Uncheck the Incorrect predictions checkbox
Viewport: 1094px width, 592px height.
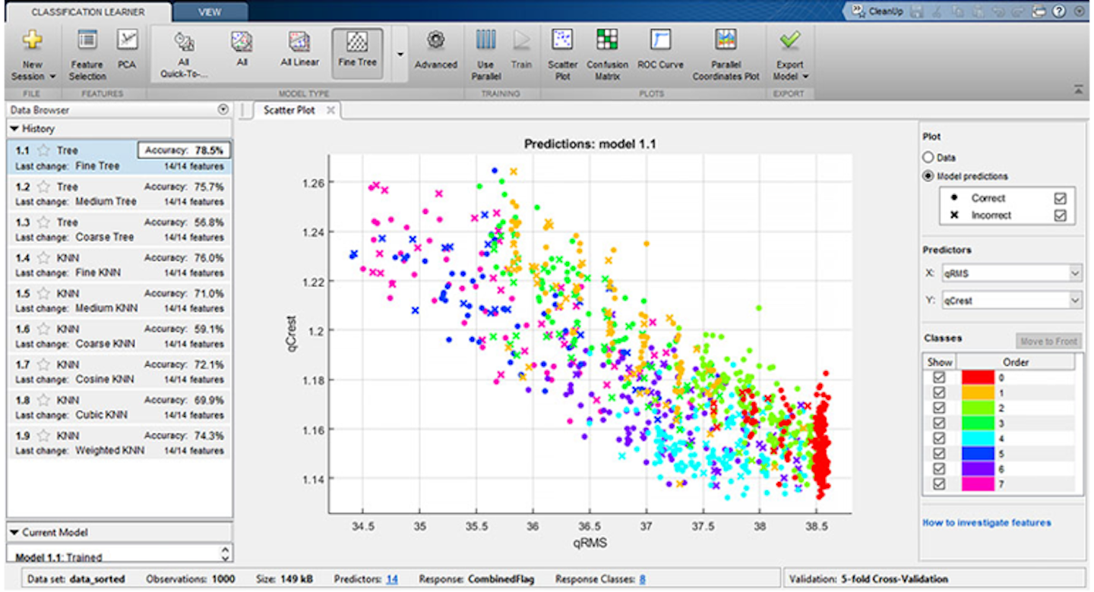(x=1060, y=216)
